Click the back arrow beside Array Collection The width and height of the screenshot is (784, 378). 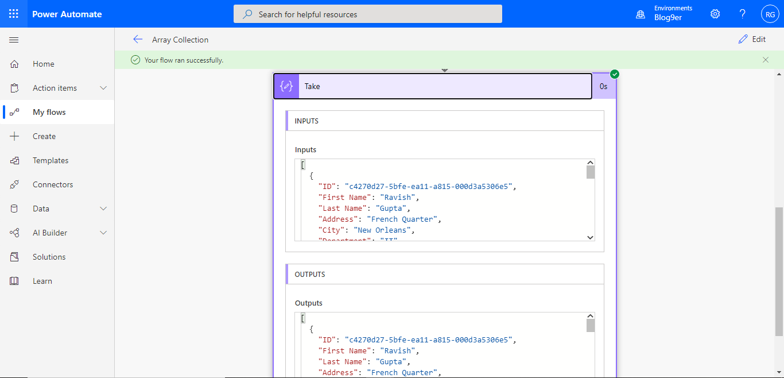[138, 39]
